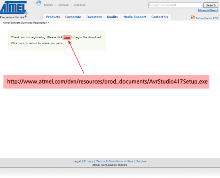Click the Atmel Corporation ©2009 text
The image size is (220, 178).
tap(110, 165)
